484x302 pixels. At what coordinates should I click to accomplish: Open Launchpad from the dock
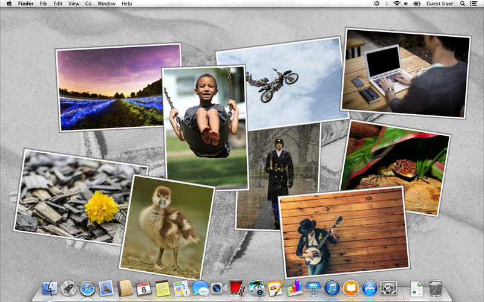(x=68, y=289)
